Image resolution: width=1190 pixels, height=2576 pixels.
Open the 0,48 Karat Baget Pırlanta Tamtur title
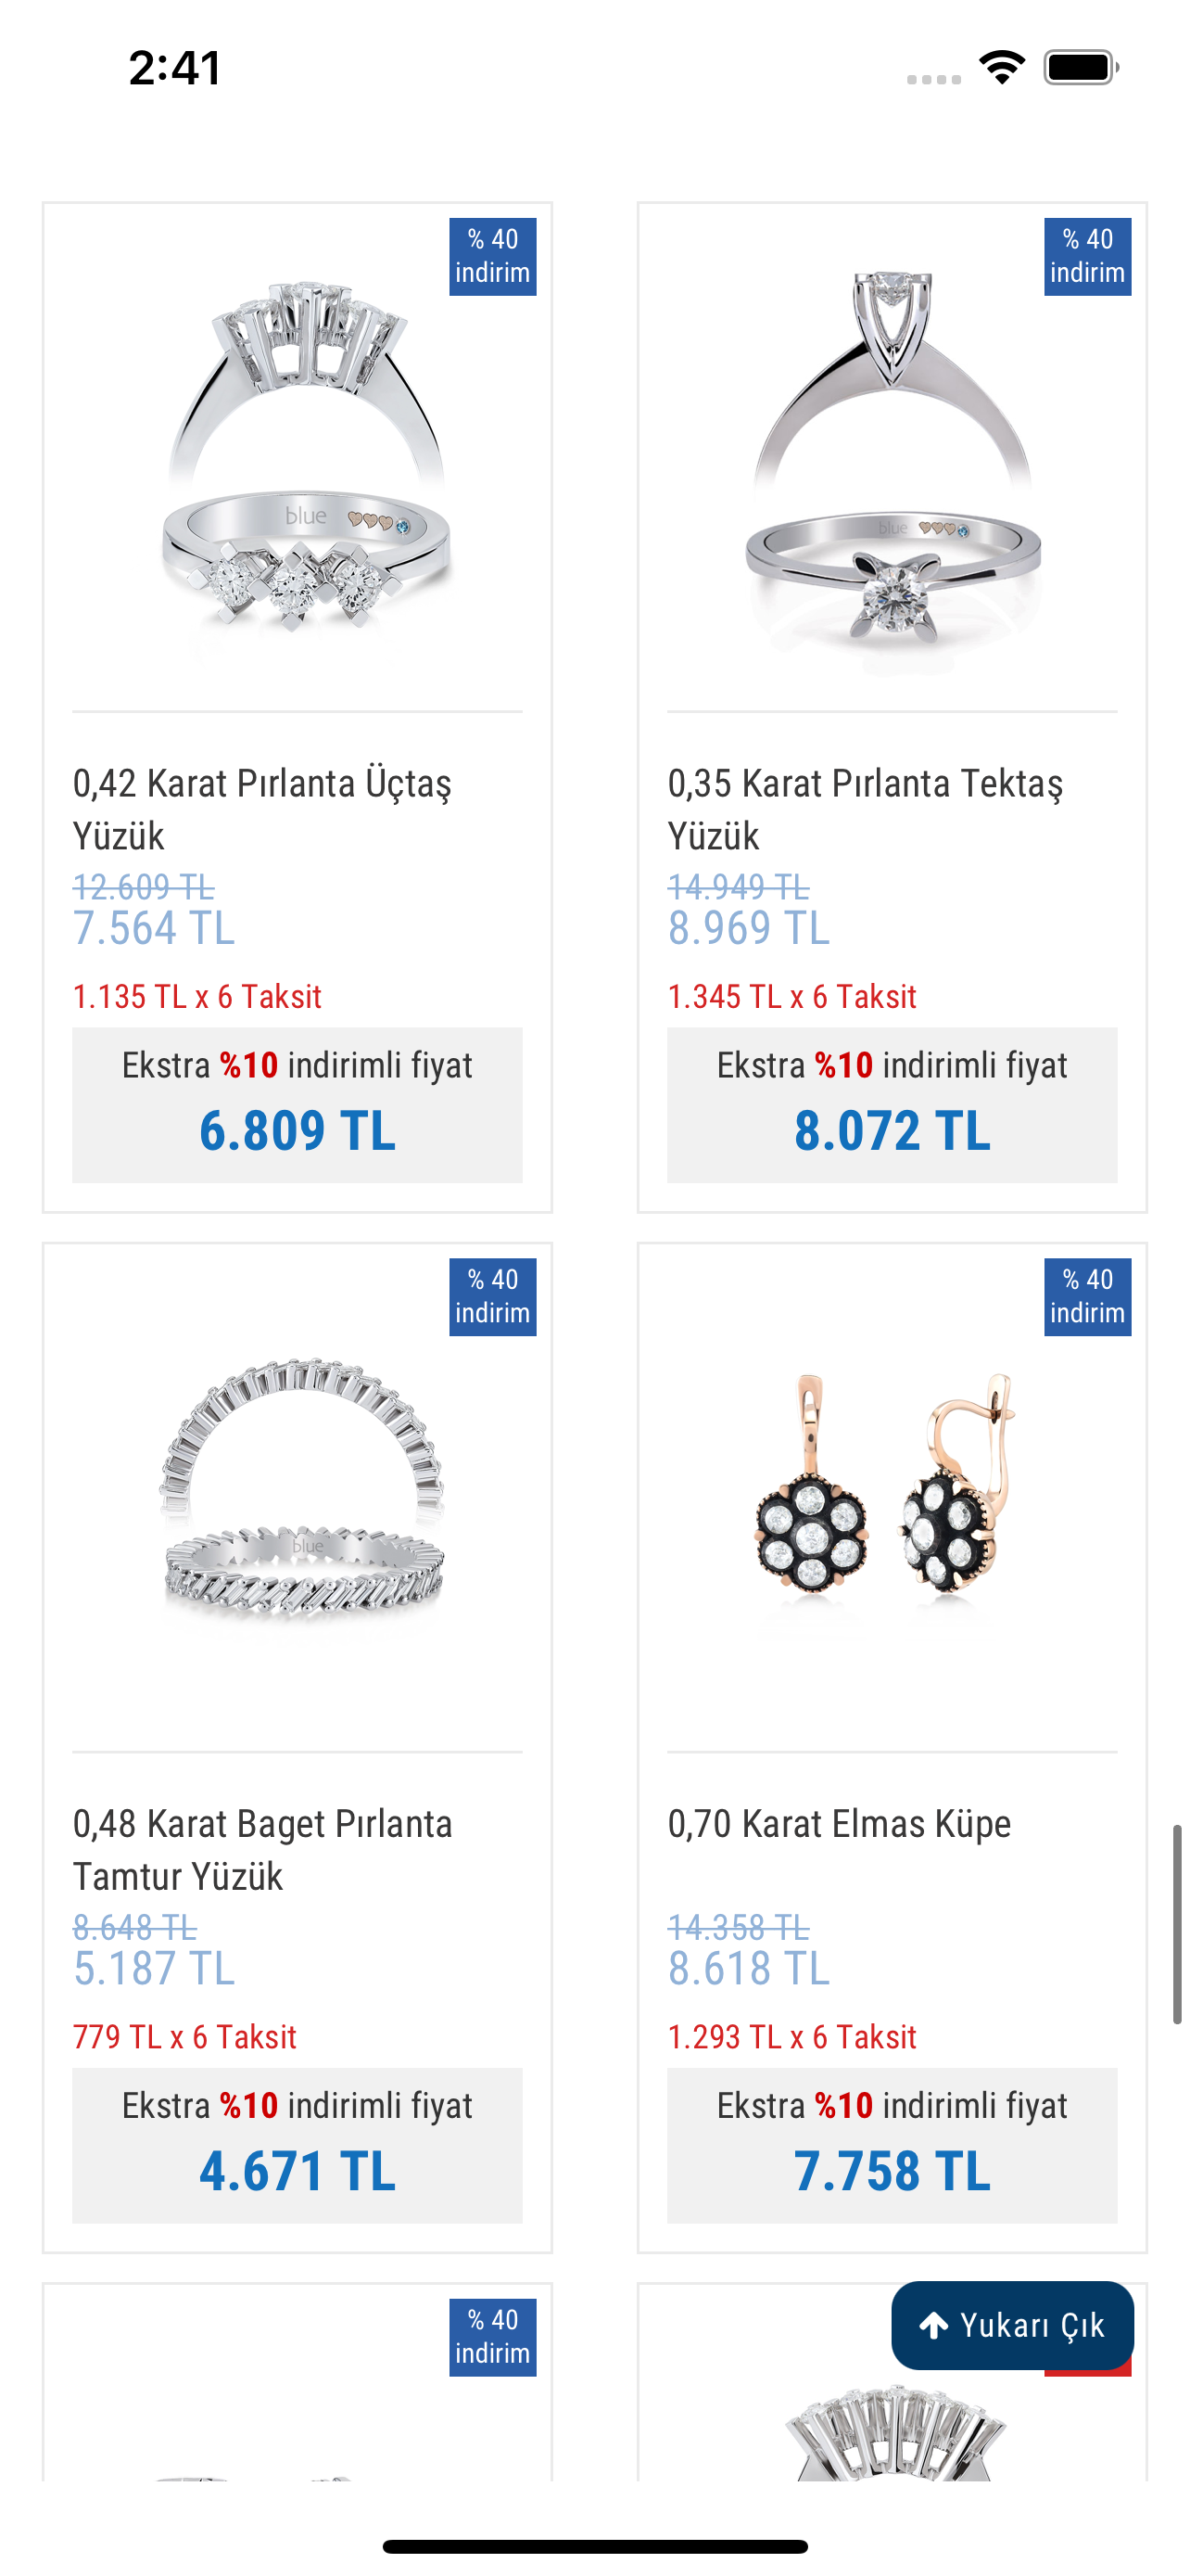click(x=261, y=1849)
